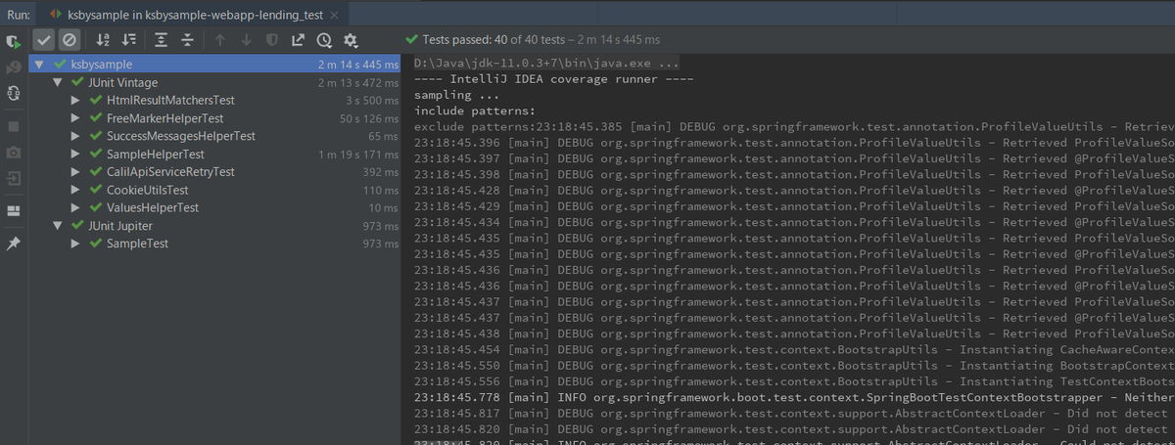Viewport: 1175px width, 445px height.
Task: Click the java.exe command line
Action: click(547, 63)
